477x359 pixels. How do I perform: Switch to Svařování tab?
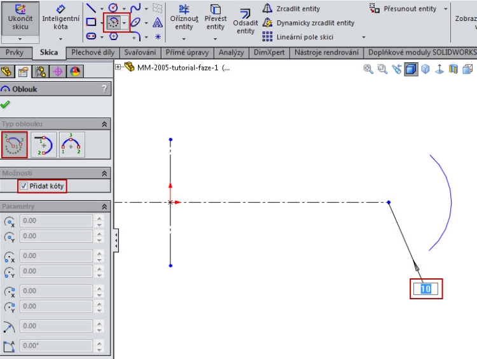[140, 53]
